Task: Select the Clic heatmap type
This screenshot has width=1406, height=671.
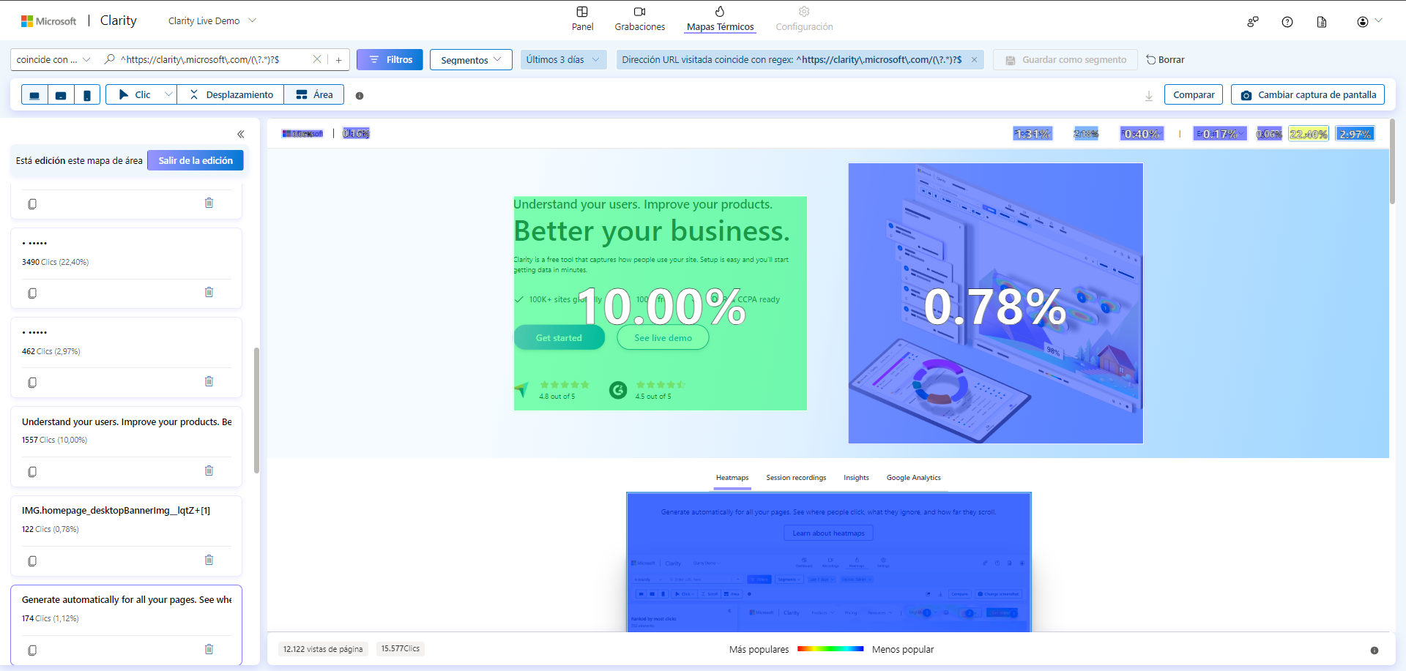Action: (x=134, y=95)
